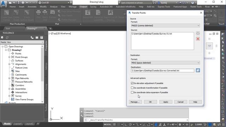226x127 pixels.
Task: Toggle polar tracking in status bar
Action: 130,125
